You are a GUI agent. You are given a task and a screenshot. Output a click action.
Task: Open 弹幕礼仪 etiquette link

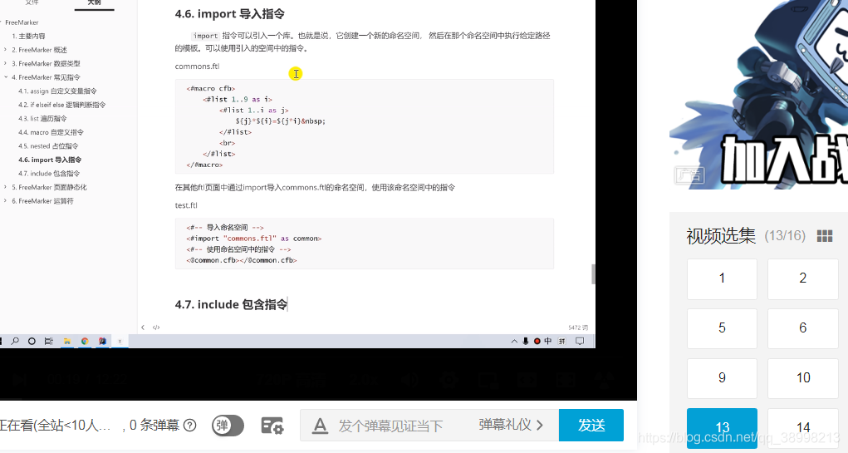[x=511, y=425]
